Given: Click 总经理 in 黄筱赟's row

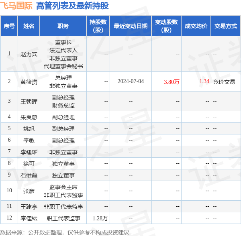Looking at the screenshot, I should tap(63, 78).
